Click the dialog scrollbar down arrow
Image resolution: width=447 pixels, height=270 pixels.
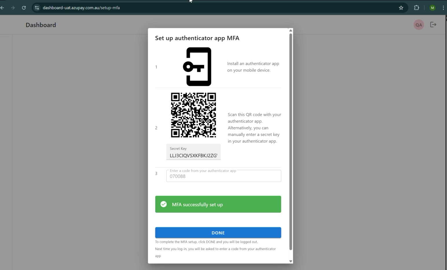tap(291, 261)
